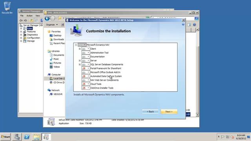Open Pictures library in Explorer
The image size is (251, 141).
(55, 63)
